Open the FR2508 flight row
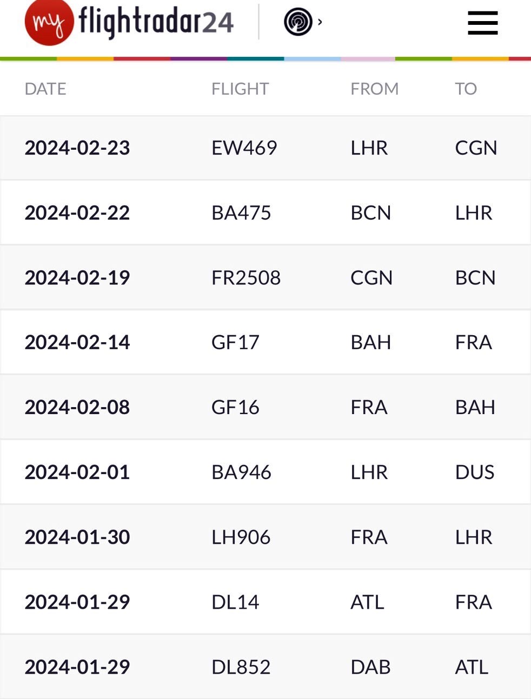 point(246,278)
